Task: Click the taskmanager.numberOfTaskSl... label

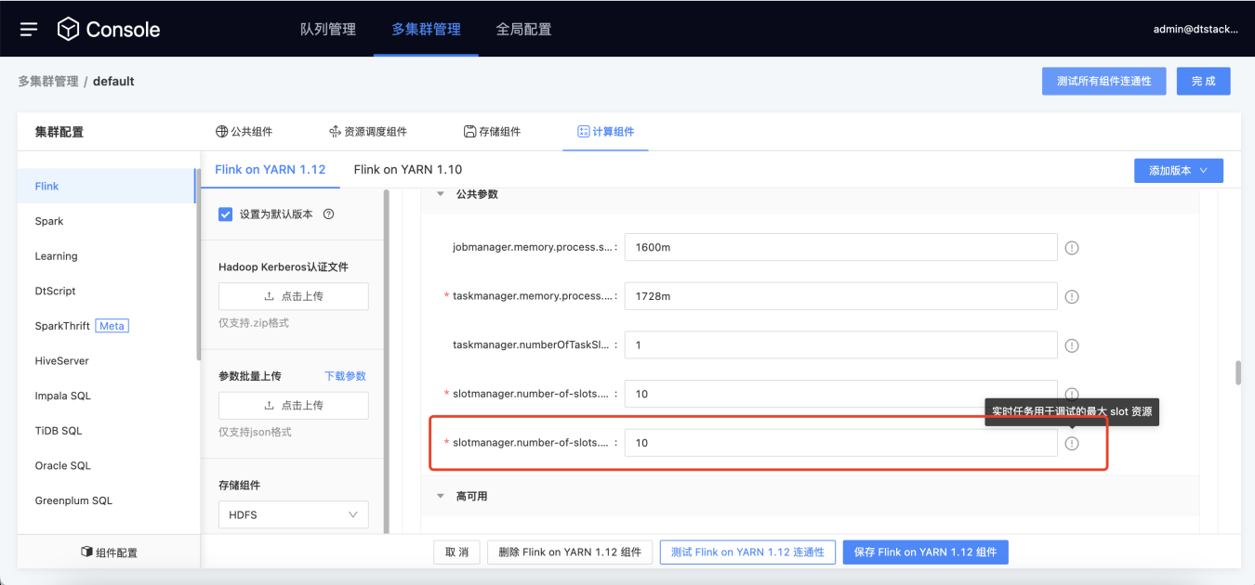Action: [531, 345]
